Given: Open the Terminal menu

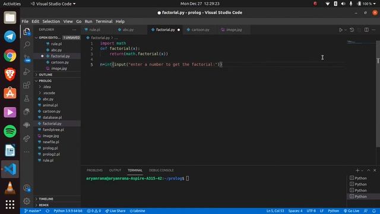Looking at the screenshot, I should [x=104, y=21].
